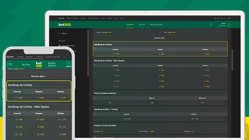249x140 pixels.
Task: Open Pôquer in the laptop top bar
Action: (x=110, y=18)
